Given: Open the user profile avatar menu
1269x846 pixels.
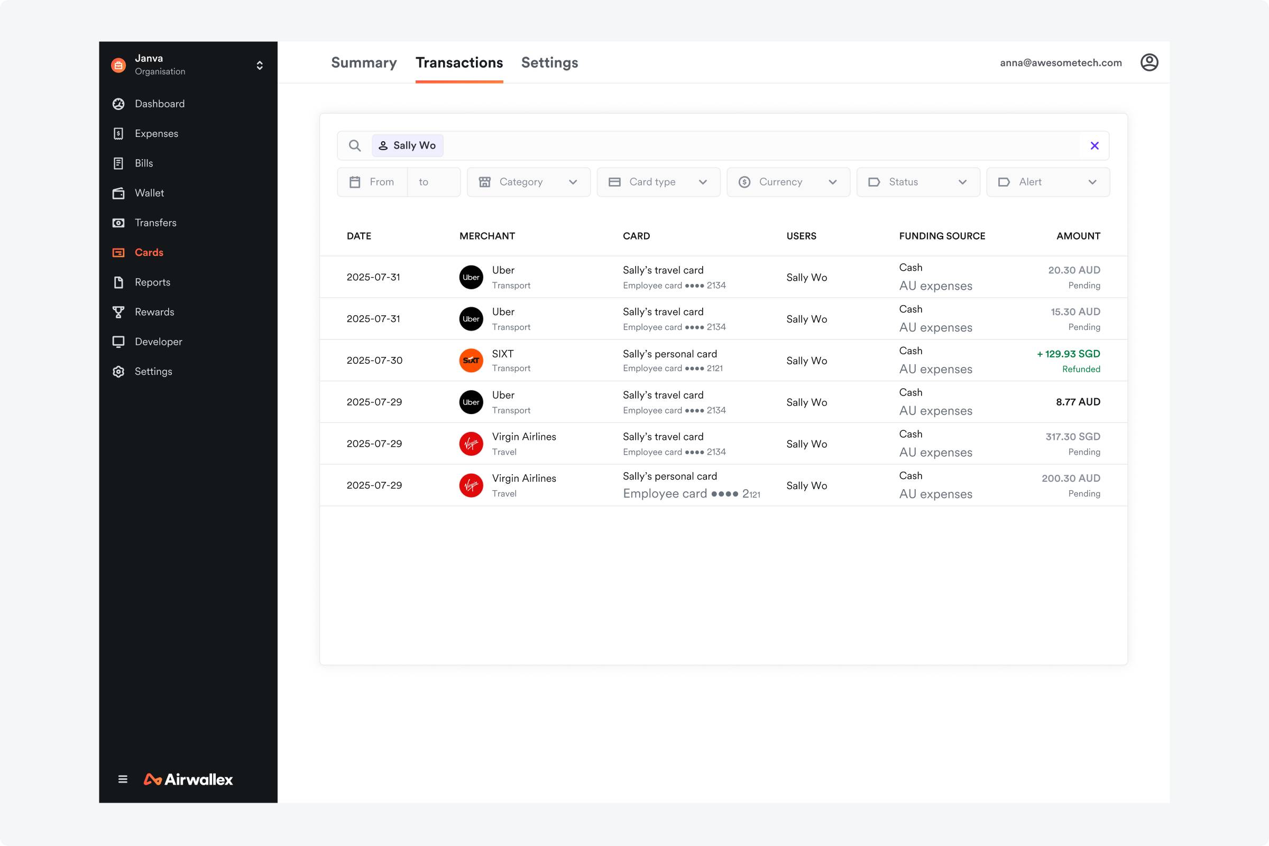Looking at the screenshot, I should pos(1150,62).
